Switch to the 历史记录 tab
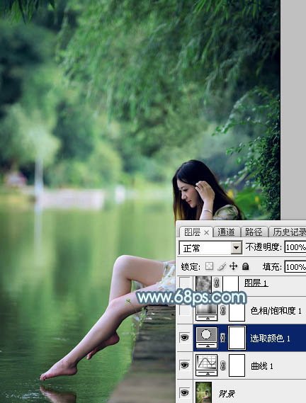 click(x=288, y=232)
